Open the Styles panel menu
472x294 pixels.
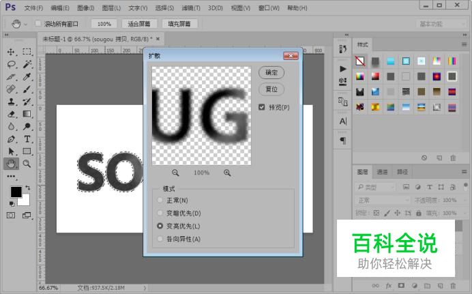click(x=464, y=44)
